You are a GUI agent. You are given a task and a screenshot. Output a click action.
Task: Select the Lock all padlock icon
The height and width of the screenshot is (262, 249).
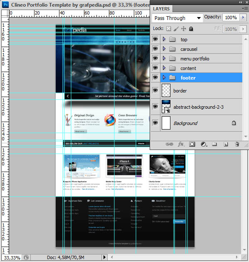click(191, 29)
